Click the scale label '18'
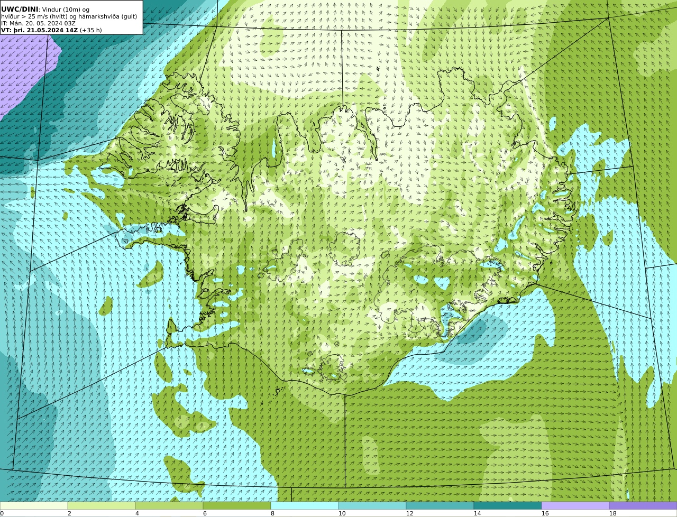The width and height of the screenshot is (677, 517). [612, 513]
